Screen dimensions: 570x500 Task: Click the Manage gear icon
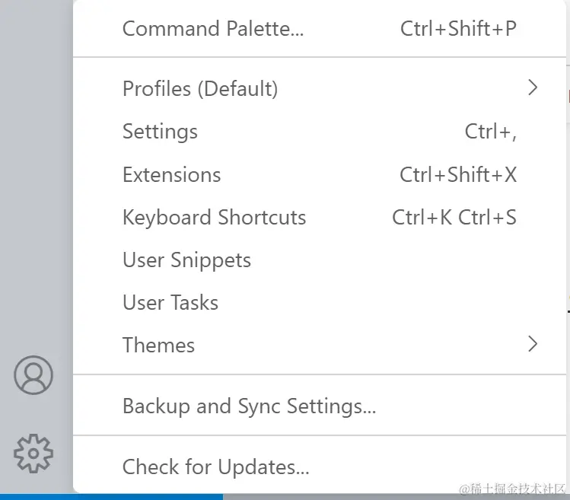[x=33, y=453]
